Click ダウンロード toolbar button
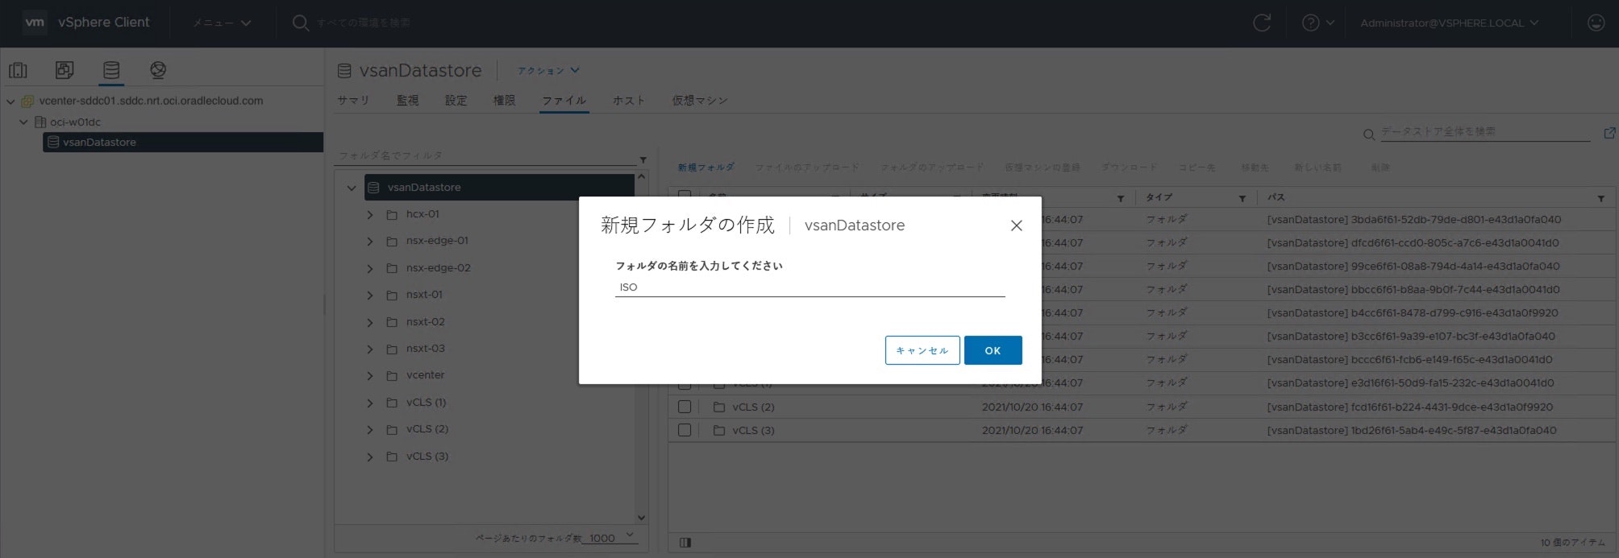 [1130, 167]
